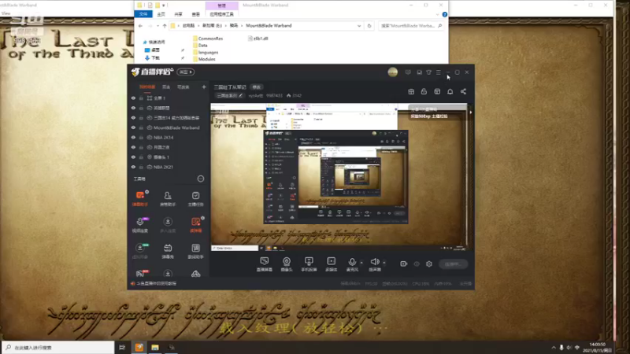Lock the NBA 2K21 source
Image resolution: width=630 pixels, height=354 pixels.
(x=141, y=167)
